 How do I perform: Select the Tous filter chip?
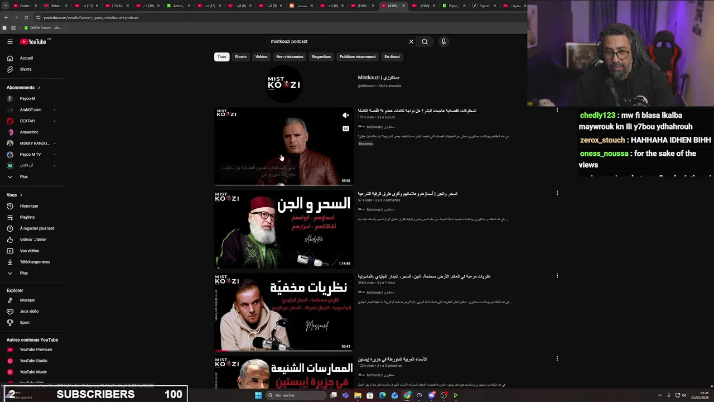[221, 56]
